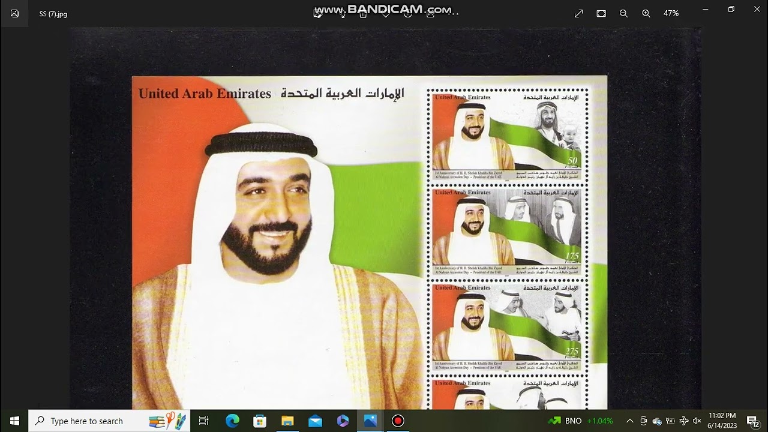
Task: Click the Type here to search box
Action: pyautogui.click(x=109, y=421)
